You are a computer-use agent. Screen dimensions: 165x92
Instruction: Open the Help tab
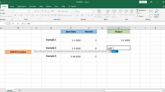(63, 6)
